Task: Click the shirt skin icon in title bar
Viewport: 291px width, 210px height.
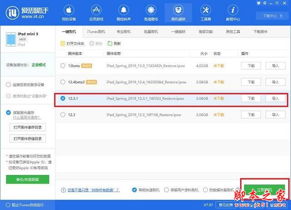Action: coord(258,3)
